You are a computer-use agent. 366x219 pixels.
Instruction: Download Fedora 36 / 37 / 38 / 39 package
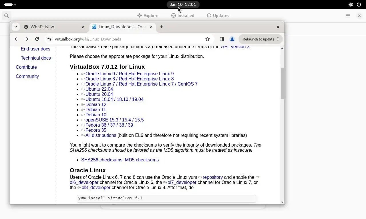(109, 125)
